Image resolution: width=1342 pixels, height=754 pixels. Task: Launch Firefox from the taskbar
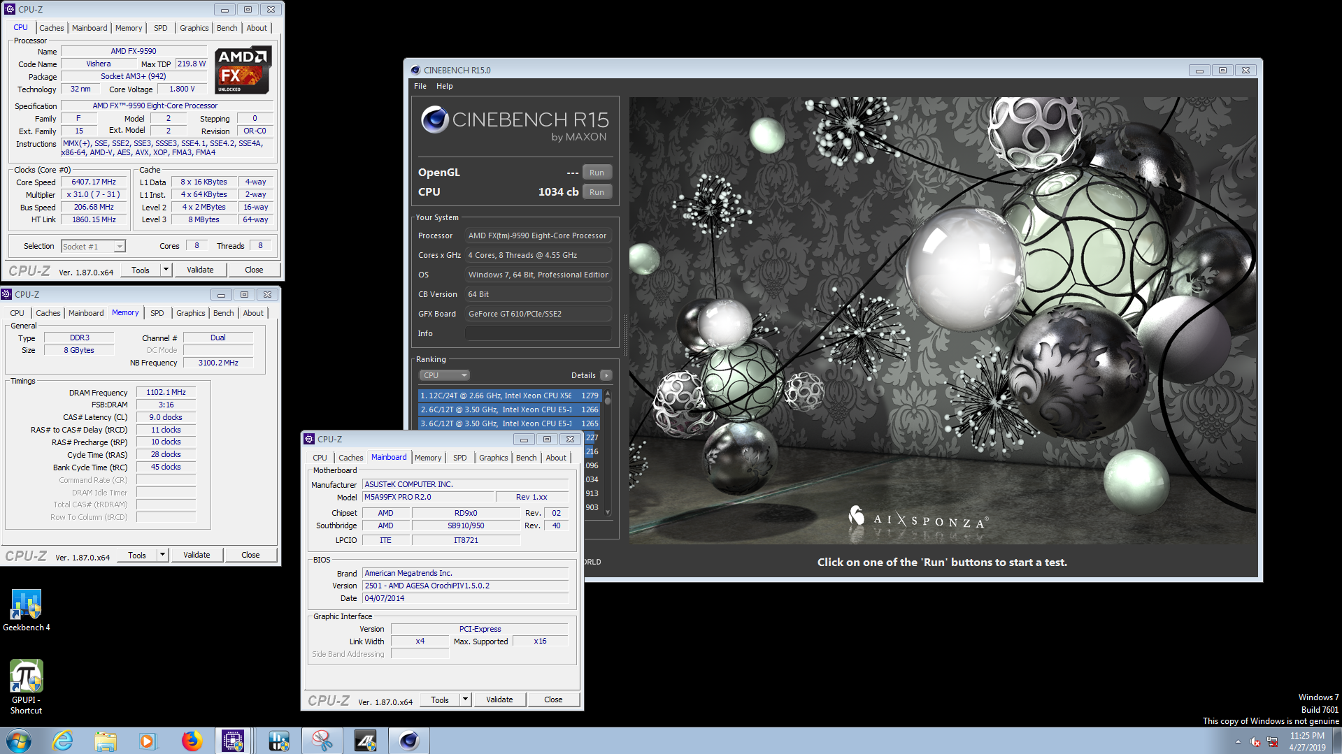192,740
